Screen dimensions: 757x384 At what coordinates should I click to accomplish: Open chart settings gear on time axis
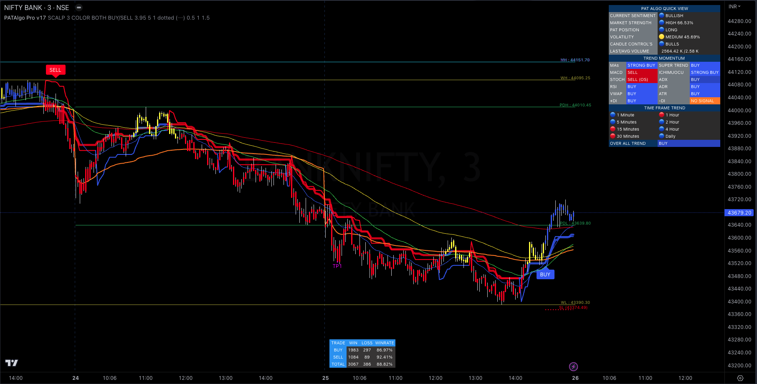tap(740, 378)
